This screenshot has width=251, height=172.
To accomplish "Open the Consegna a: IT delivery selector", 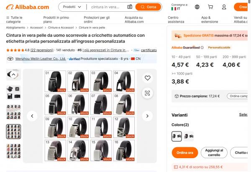I will point(179,7).
